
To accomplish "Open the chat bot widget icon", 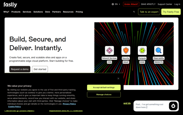I will coord(173,106).
